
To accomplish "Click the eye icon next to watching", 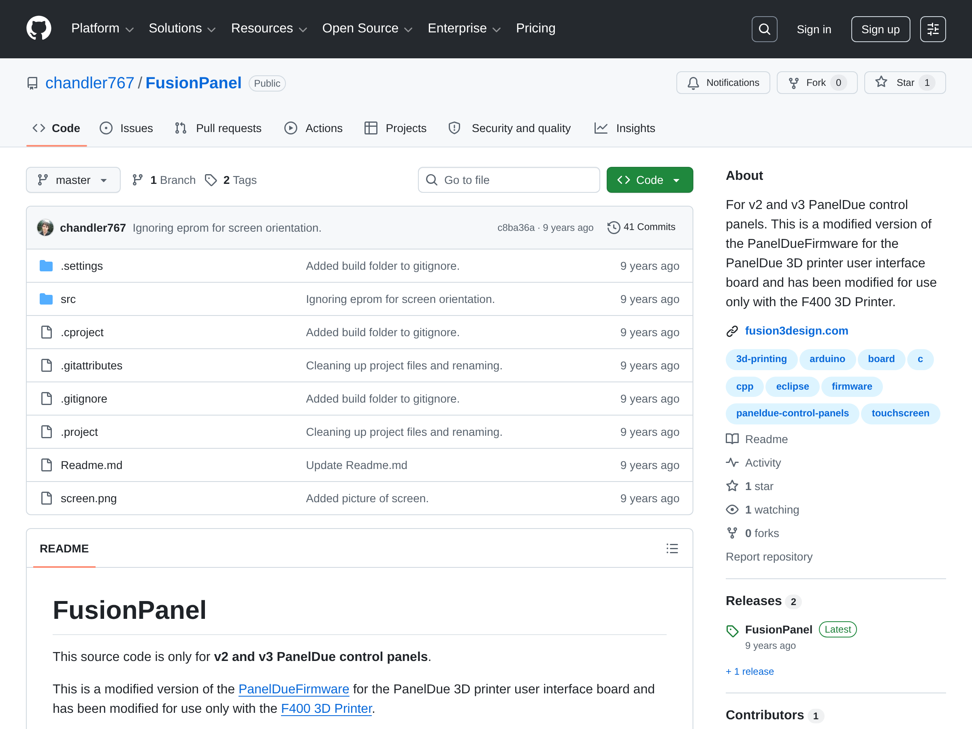I will (x=732, y=510).
